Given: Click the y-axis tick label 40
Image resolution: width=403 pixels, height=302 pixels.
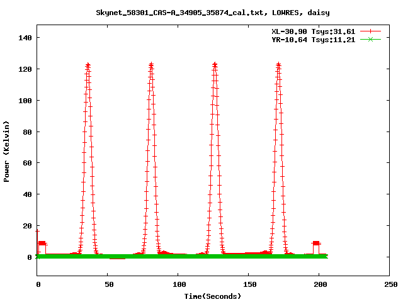Looking at the screenshot, I should coord(27,194).
